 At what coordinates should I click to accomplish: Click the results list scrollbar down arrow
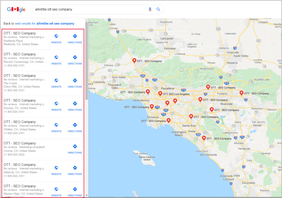(x=87, y=195)
